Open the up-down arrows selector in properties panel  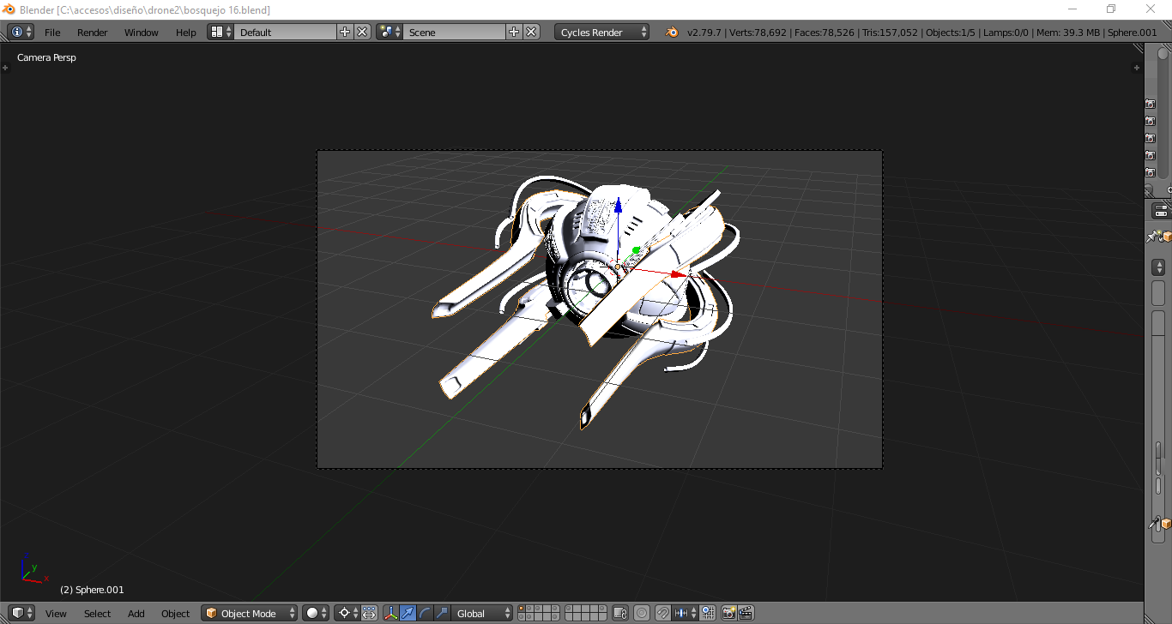pyautogui.click(x=1158, y=267)
